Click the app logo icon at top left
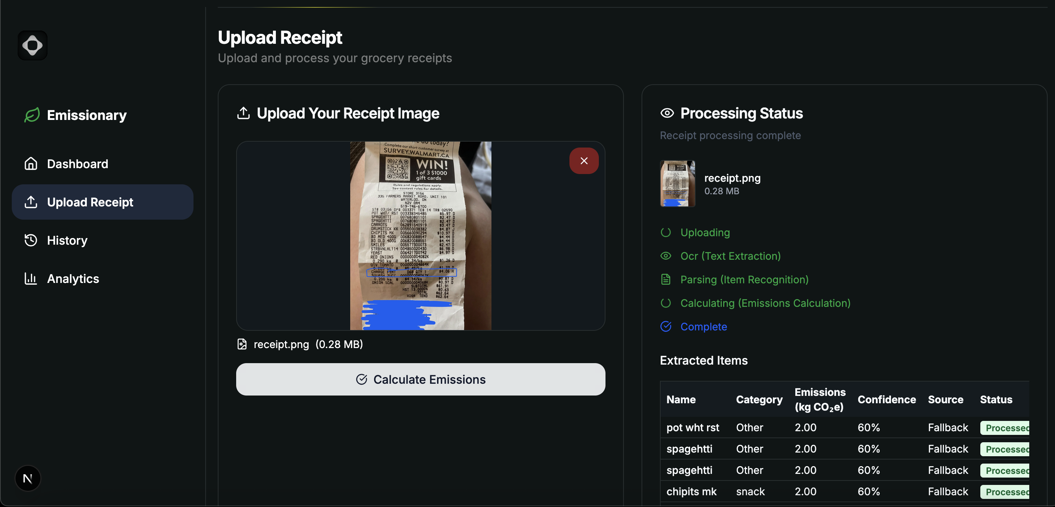1055x507 pixels. coord(32,46)
